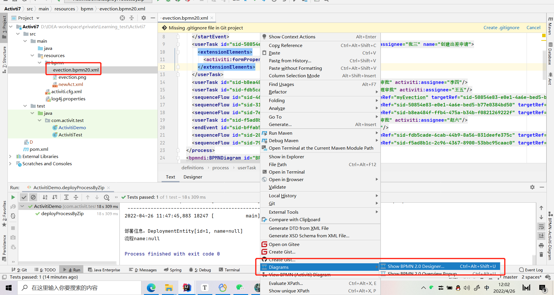Toggle scroll to end of console
The width and height of the screenshot is (554, 295).
pyautogui.click(x=541, y=236)
